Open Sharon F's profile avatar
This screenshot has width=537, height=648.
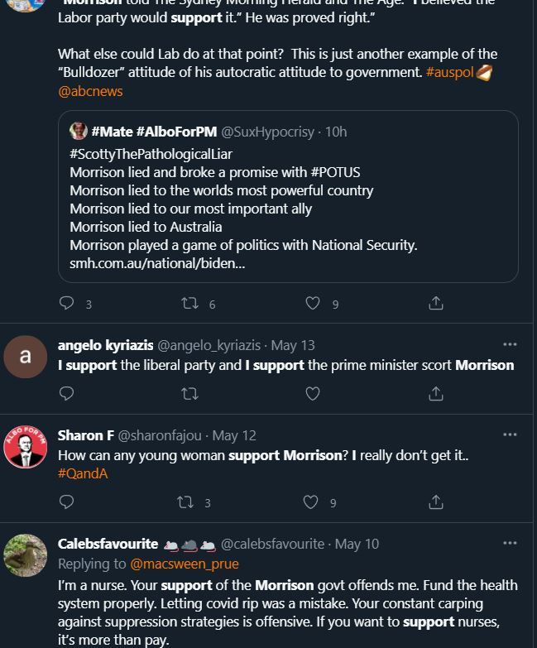click(x=26, y=448)
